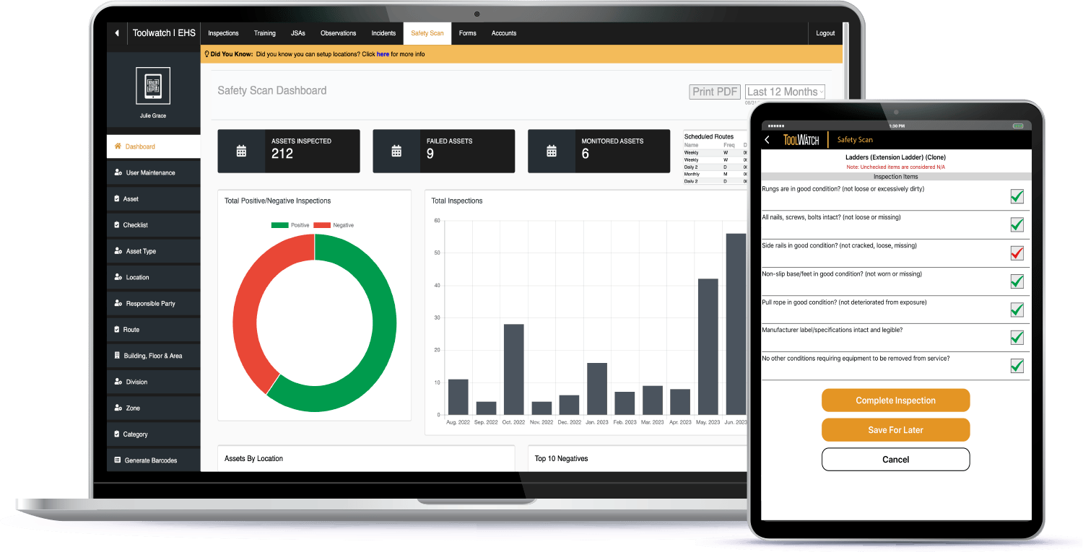
Task: Click the calendar icon on Failed Assets card
Action: [396, 152]
